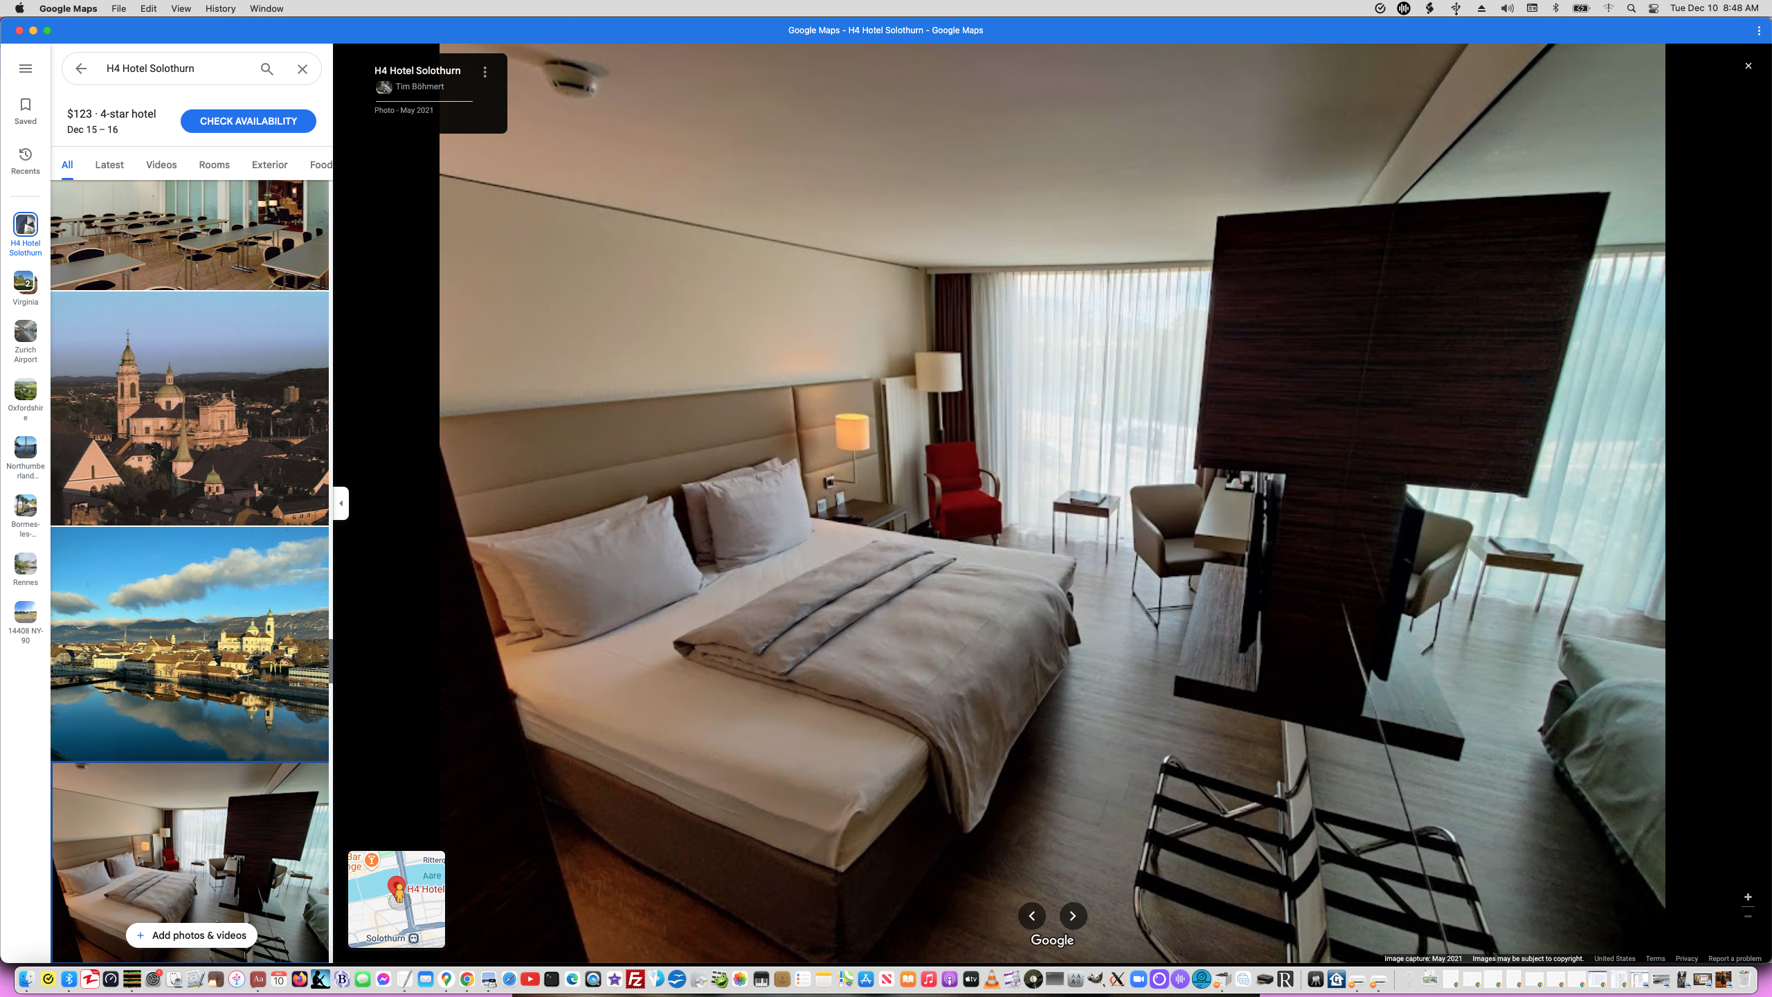
Task: Click the search magnifier icon
Action: [267, 69]
